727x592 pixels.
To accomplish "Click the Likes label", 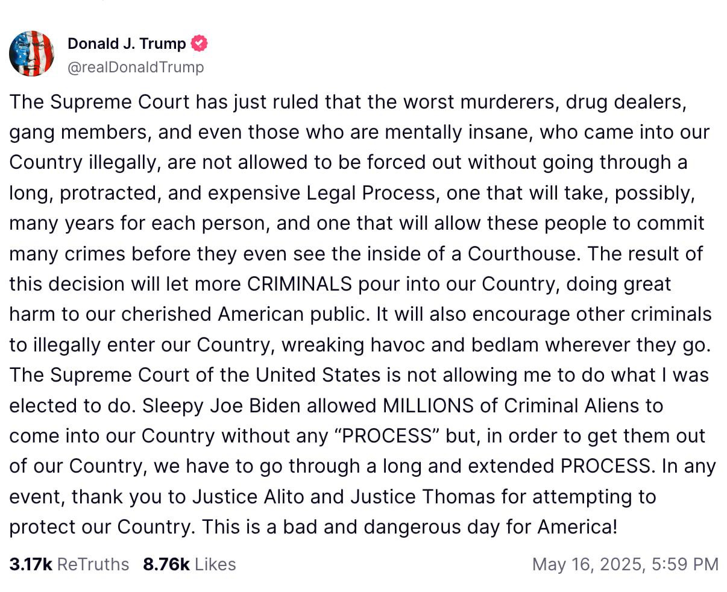I will click(215, 564).
